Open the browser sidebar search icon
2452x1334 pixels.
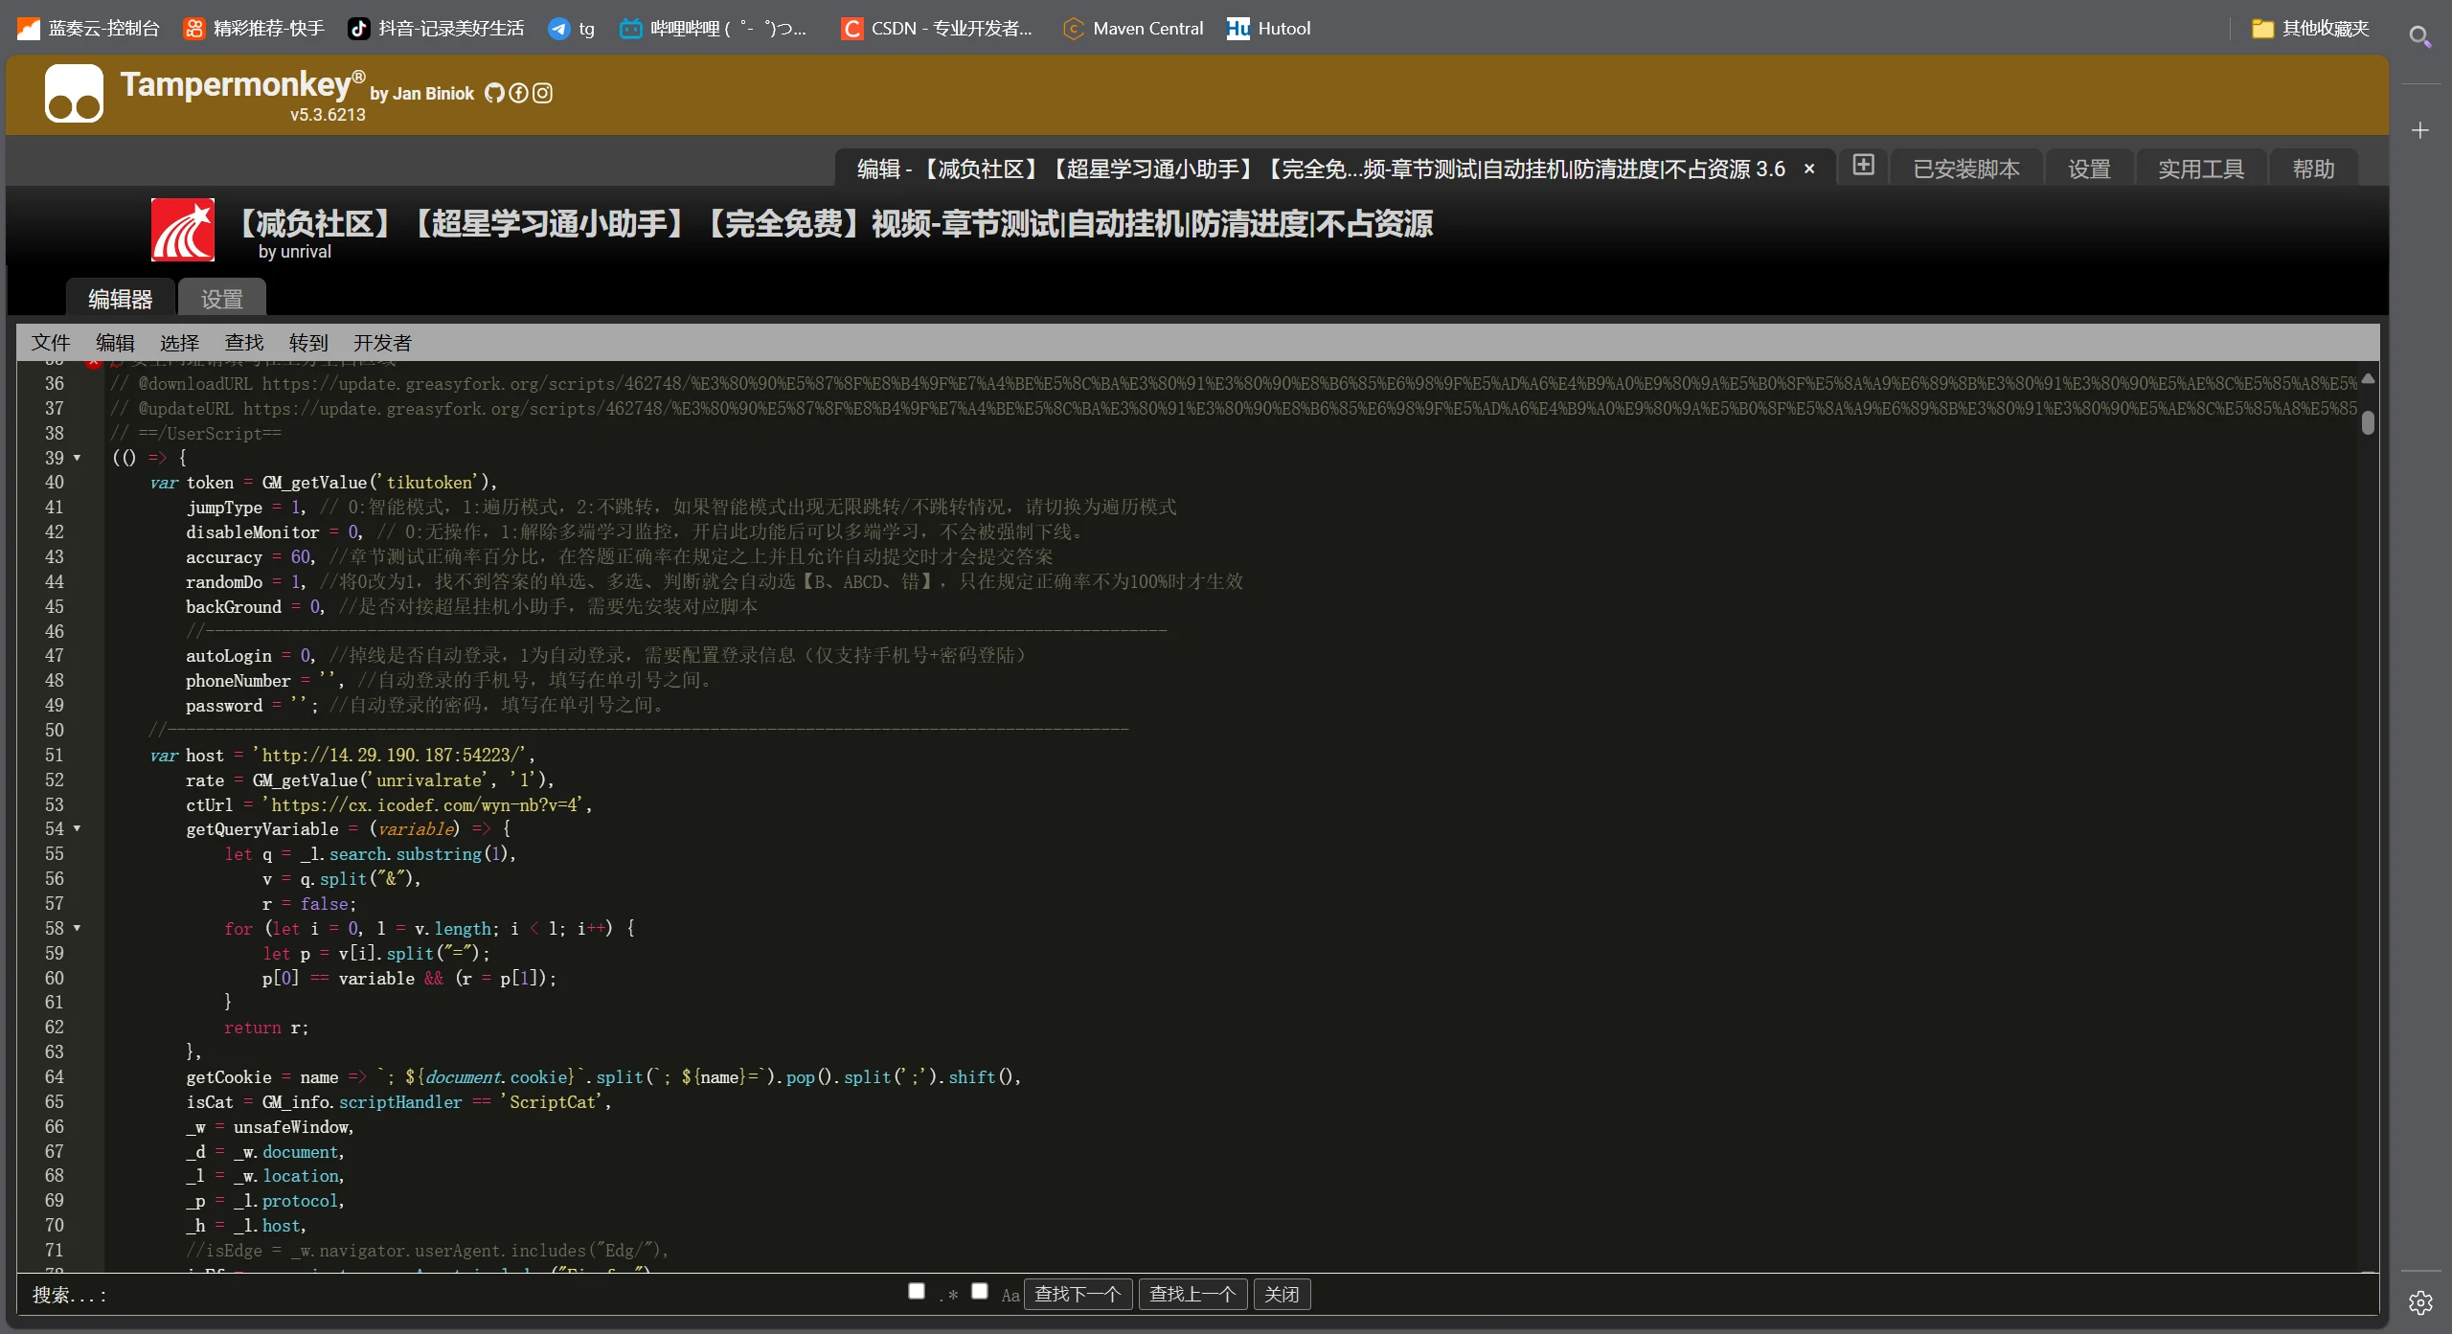tap(2419, 36)
